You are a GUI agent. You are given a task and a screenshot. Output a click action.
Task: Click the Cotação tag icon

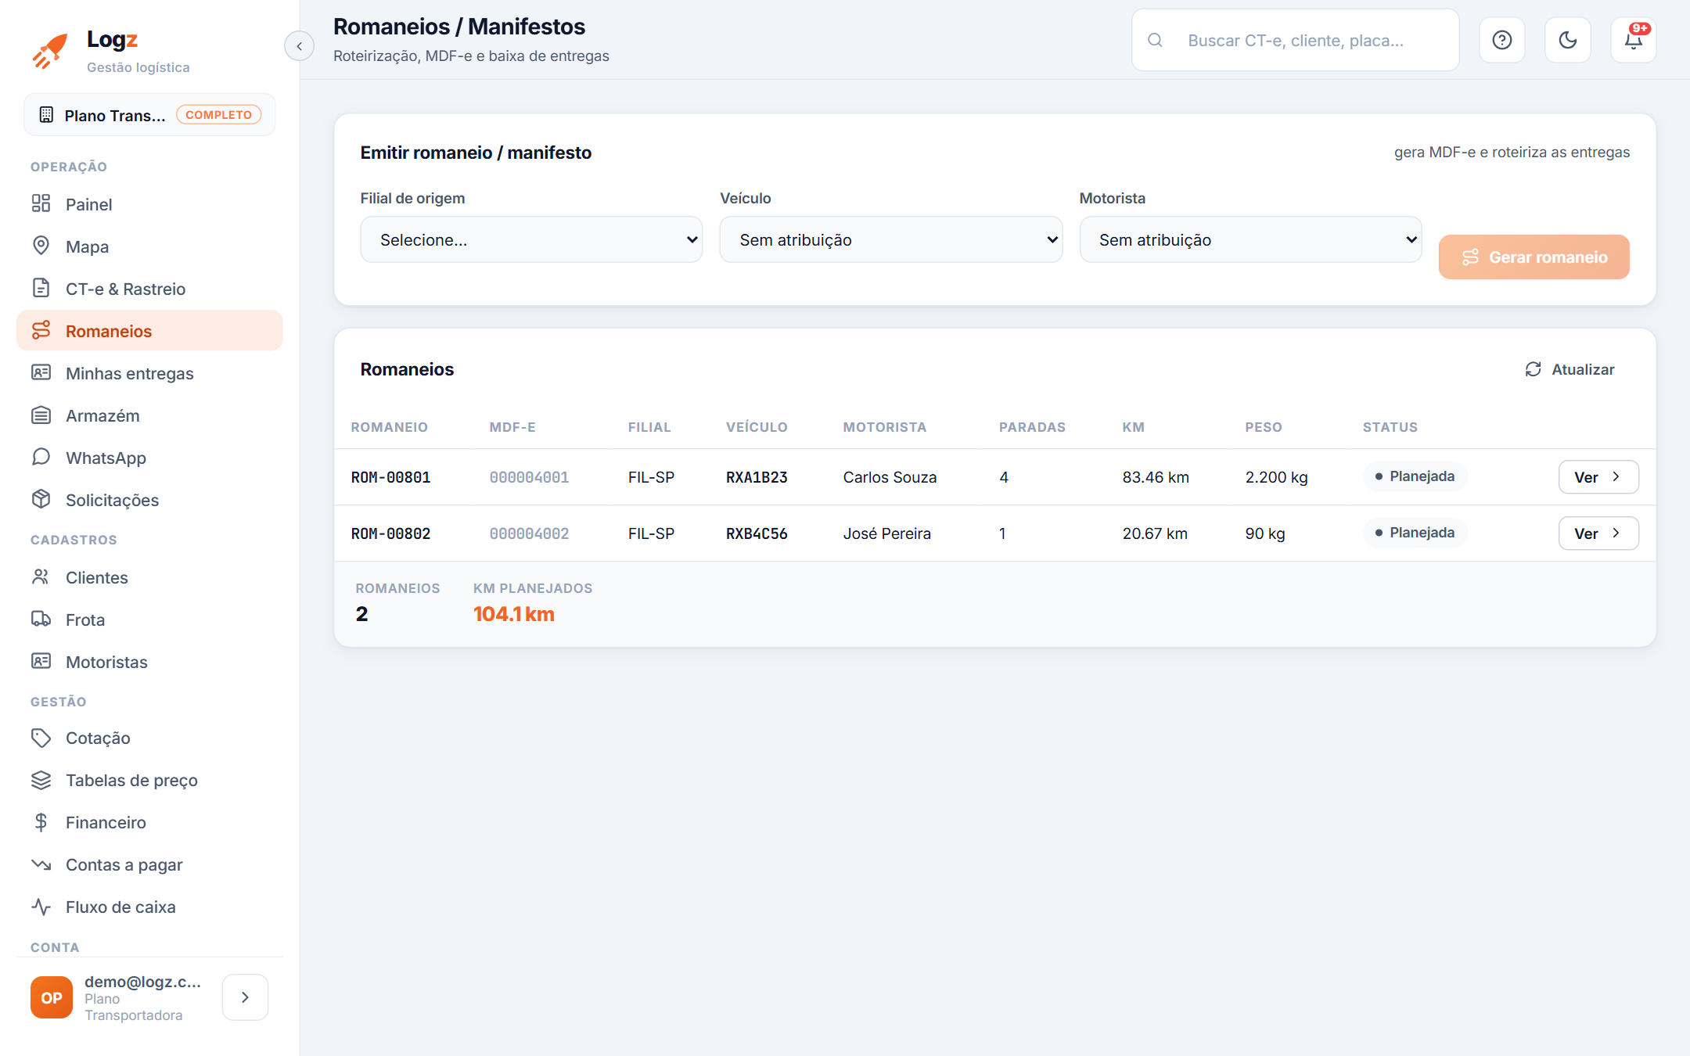pyautogui.click(x=41, y=738)
